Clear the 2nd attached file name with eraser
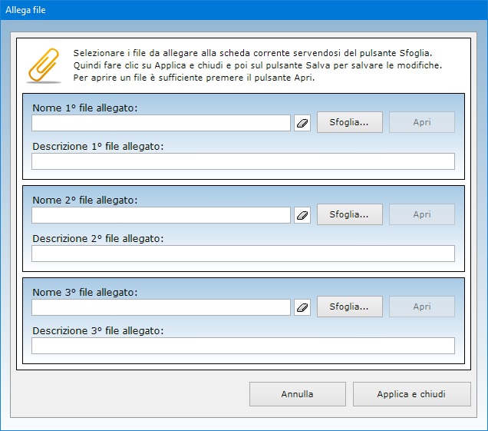Image resolution: width=488 pixels, height=431 pixels. tap(302, 215)
